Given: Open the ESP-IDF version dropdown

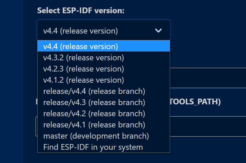Looking at the screenshot, I should 104,30.
